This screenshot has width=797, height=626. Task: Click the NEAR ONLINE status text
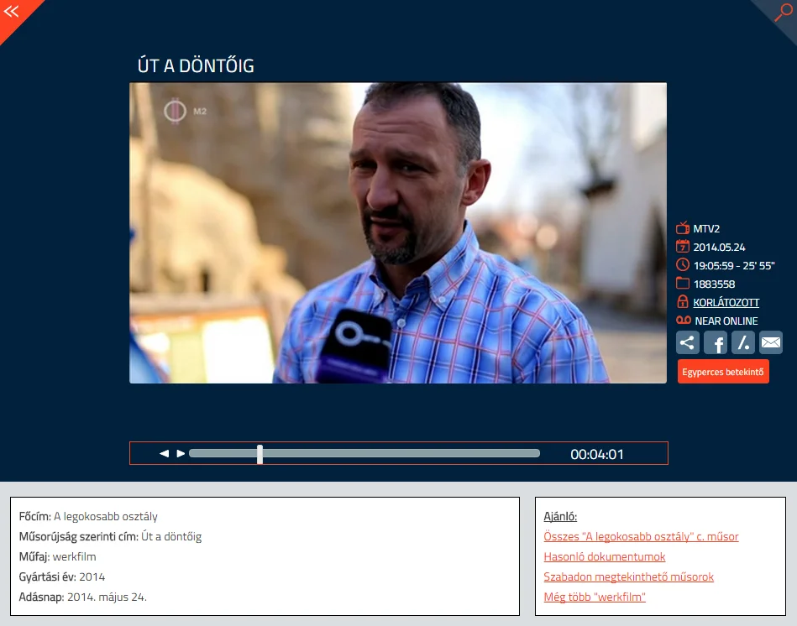726,321
